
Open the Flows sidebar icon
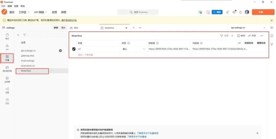(x=7, y=91)
